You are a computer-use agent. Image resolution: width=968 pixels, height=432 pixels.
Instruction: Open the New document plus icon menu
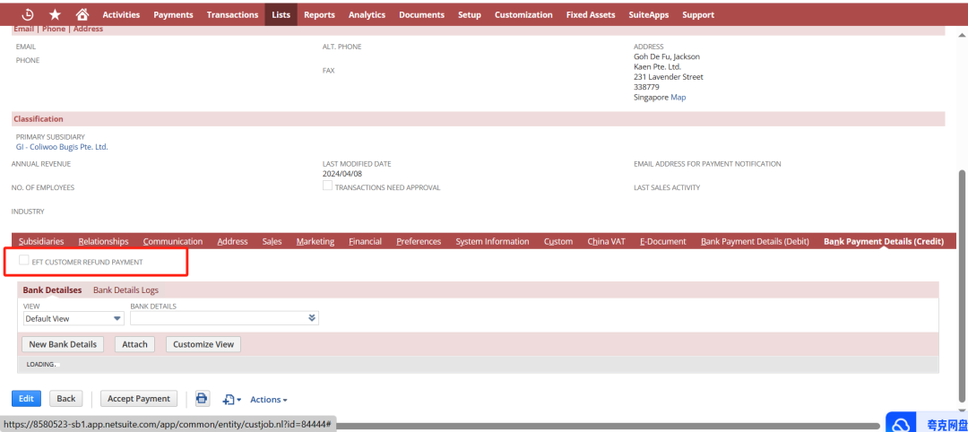click(231, 400)
